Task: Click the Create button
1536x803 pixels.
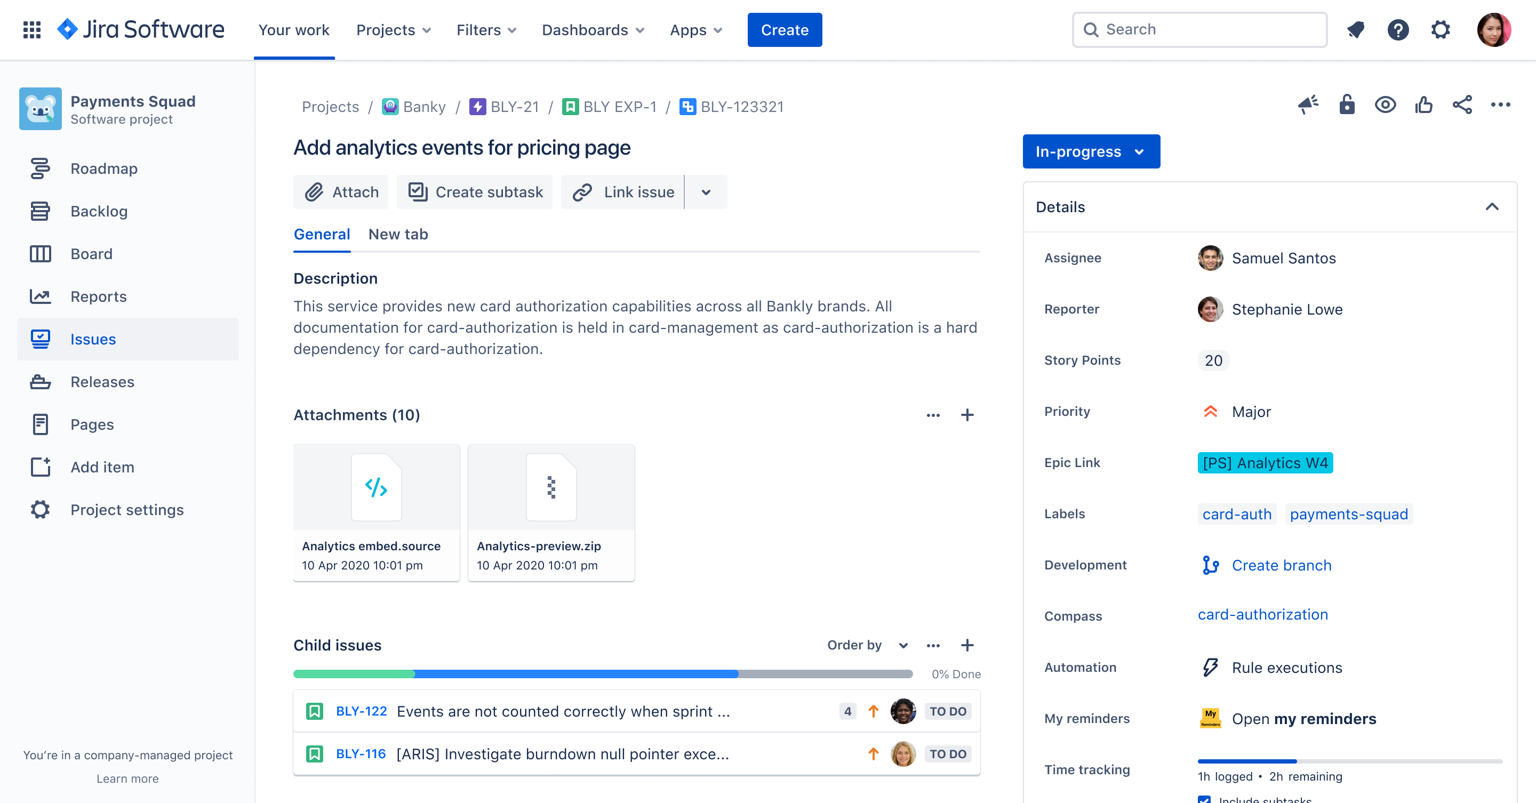Action: [784, 30]
